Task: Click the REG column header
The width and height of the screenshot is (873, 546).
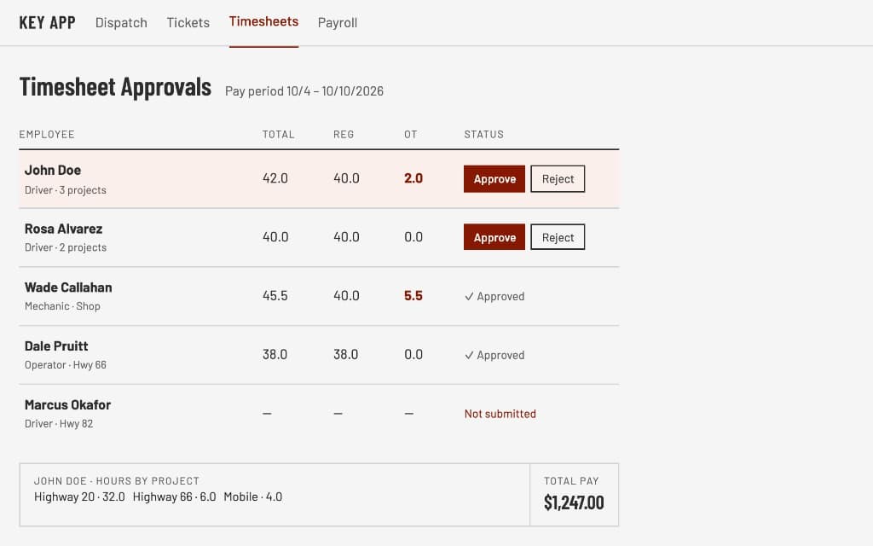Action: coord(344,134)
